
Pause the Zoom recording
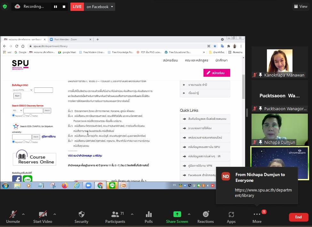55,7
